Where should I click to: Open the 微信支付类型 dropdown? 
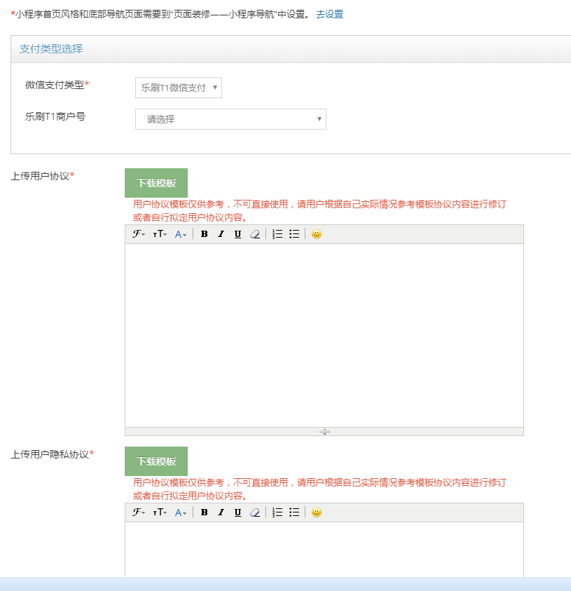(x=179, y=88)
